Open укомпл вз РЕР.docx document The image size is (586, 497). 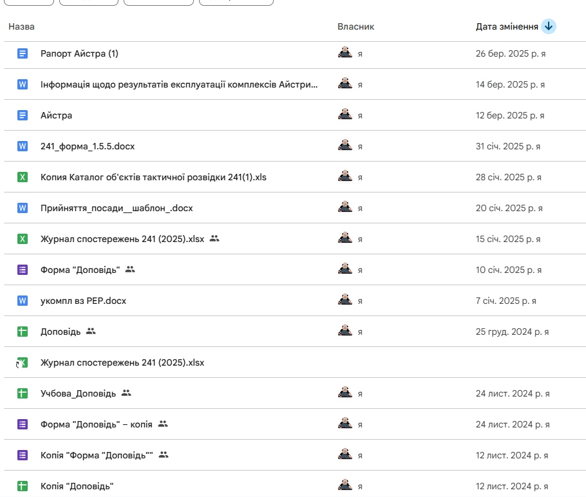coord(83,301)
